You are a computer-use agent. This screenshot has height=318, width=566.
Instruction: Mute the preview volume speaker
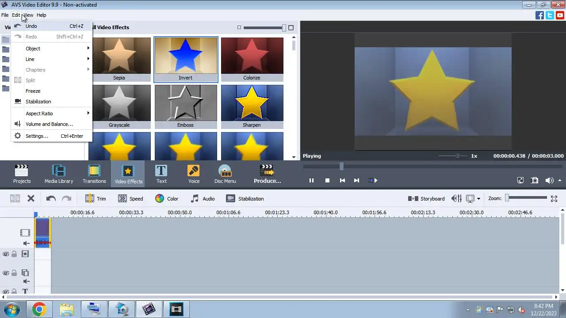549,180
